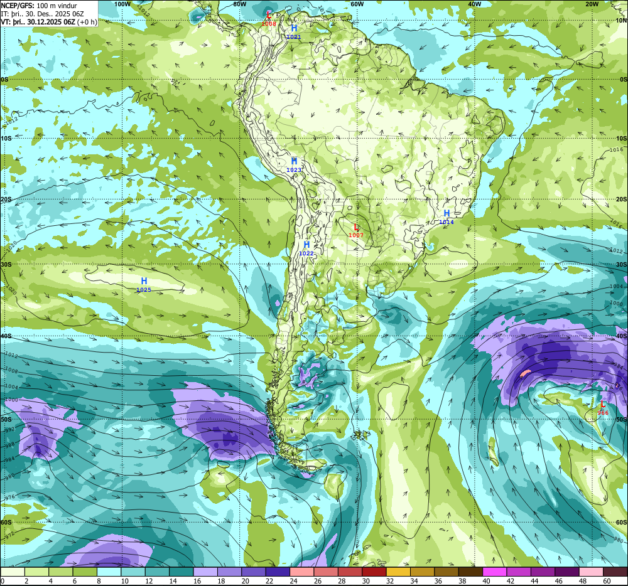Pick the dark maroon swatch after 60
The width and height of the screenshot is (628, 586).
[615, 572]
